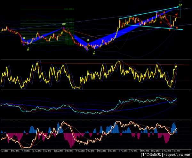The height and width of the screenshot is (158, 192).
Task: Select the orange 'b' wave label near the April 2016 high
Action: coord(164,12)
